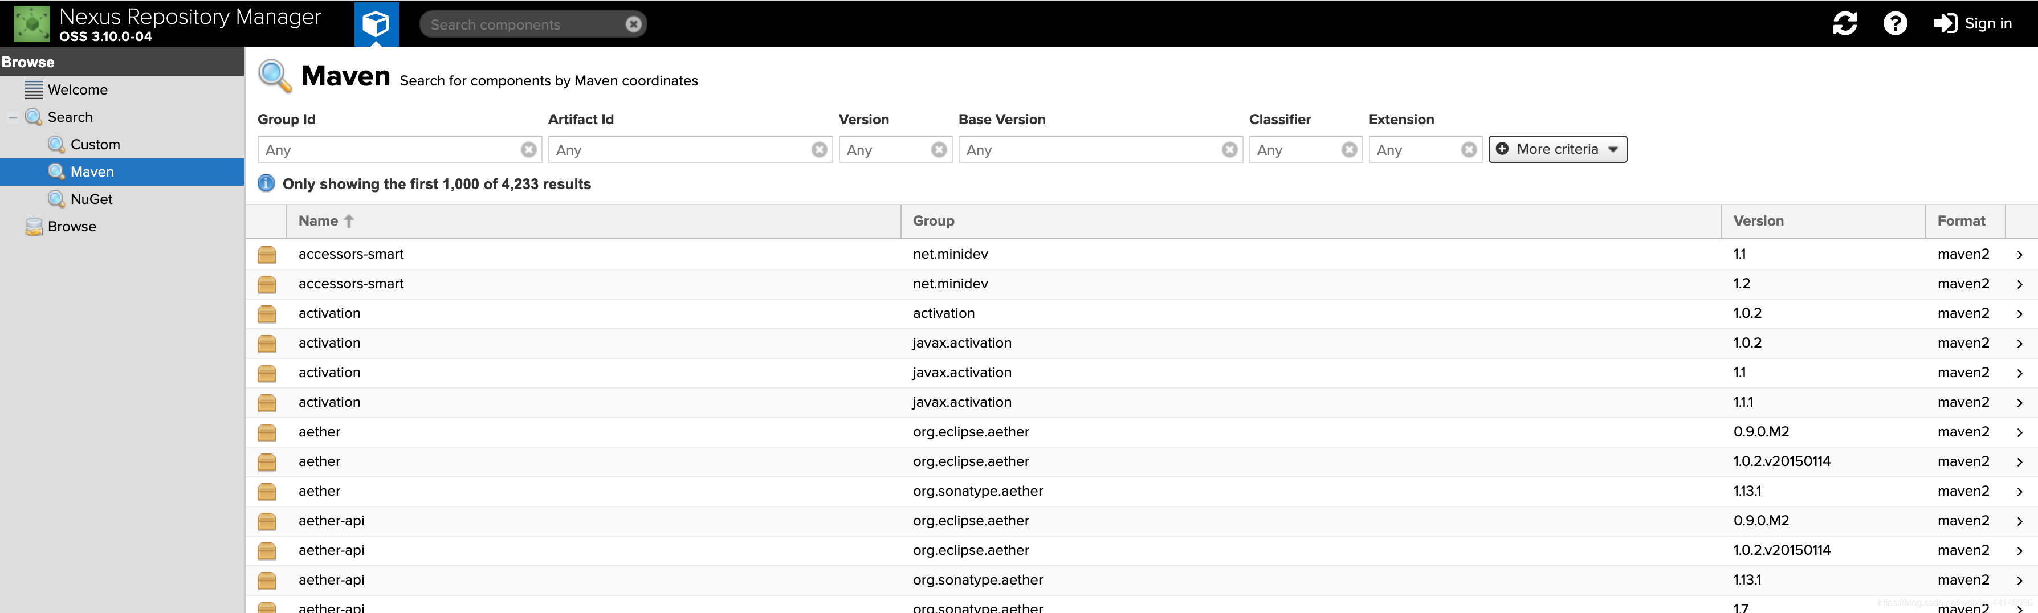Clear the Group Id field

coord(528,149)
